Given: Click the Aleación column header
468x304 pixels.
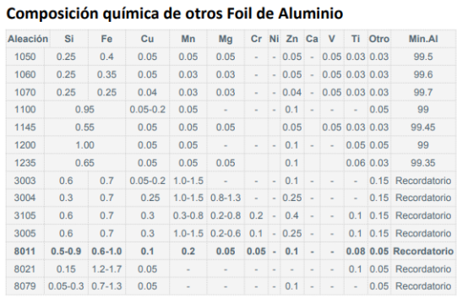Looking at the screenshot, I should point(28,39).
